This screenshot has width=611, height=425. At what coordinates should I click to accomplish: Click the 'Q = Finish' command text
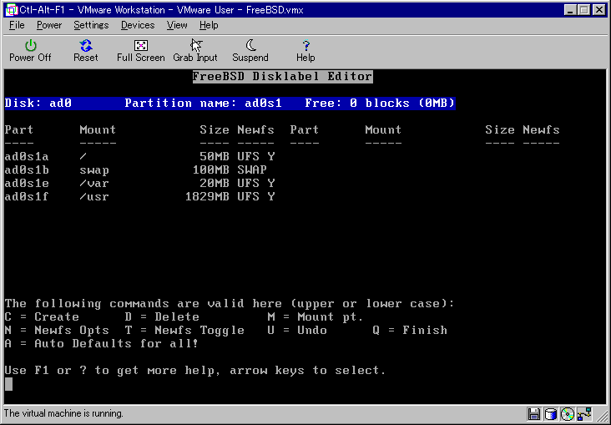point(410,331)
